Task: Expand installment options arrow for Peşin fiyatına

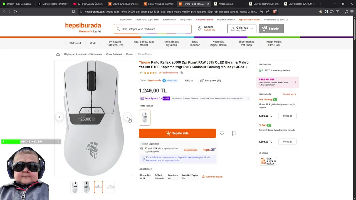Action: pos(248,98)
